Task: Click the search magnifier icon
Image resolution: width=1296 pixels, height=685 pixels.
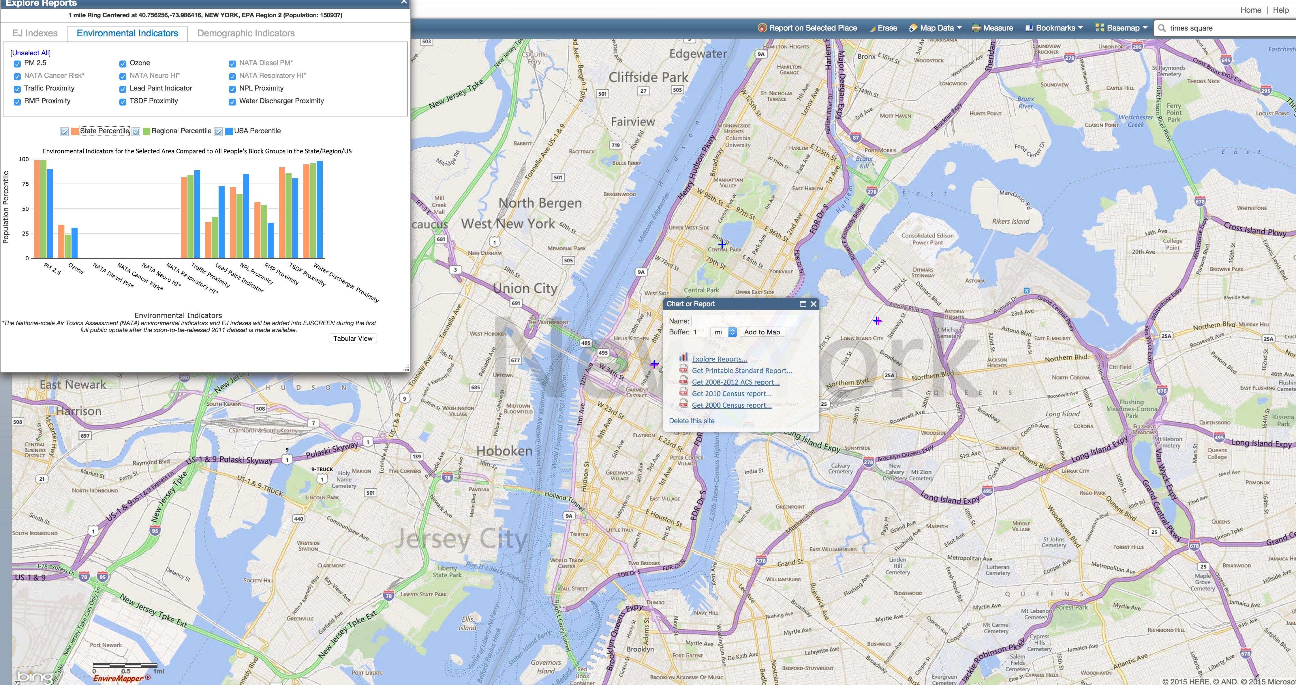Action: tap(1162, 28)
